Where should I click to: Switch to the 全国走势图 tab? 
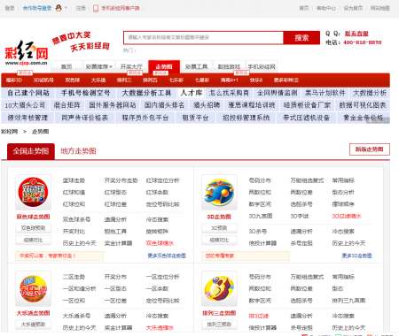point(31,151)
